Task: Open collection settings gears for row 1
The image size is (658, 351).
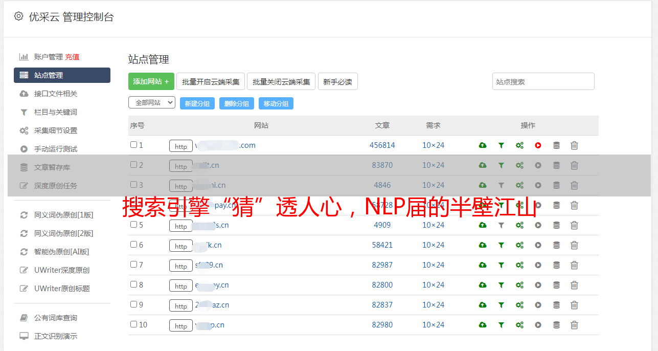Action: [519, 145]
